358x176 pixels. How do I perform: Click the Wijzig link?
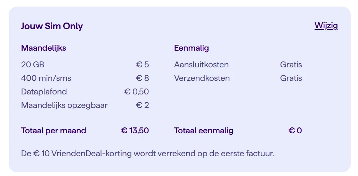[x=326, y=26]
